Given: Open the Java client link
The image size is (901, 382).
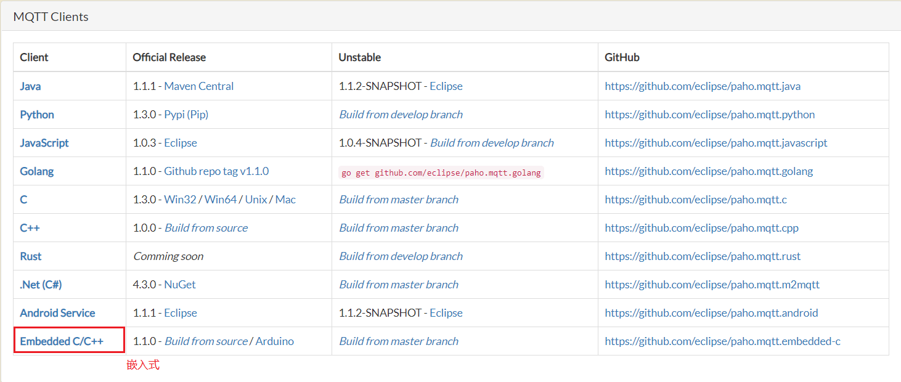Looking at the screenshot, I should [30, 86].
